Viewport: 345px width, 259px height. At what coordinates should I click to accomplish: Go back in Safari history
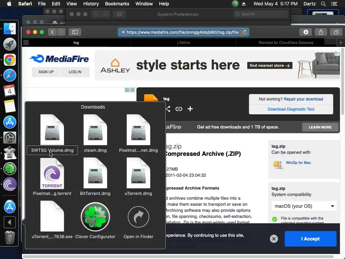(52, 32)
